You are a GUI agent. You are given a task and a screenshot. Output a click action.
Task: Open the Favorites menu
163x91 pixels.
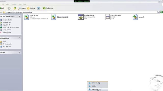(13, 4)
